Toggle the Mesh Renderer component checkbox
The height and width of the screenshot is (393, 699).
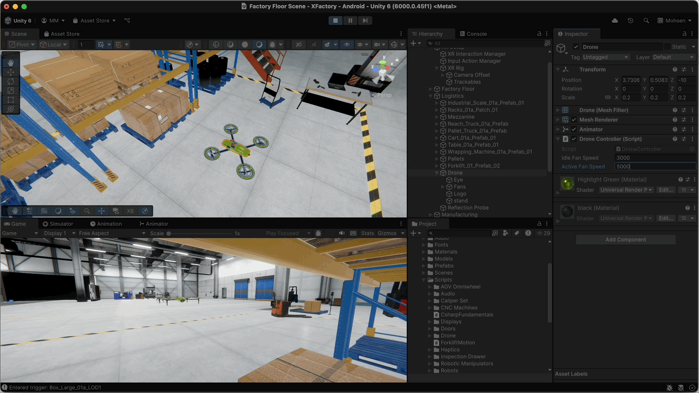[x=574, y=120]
